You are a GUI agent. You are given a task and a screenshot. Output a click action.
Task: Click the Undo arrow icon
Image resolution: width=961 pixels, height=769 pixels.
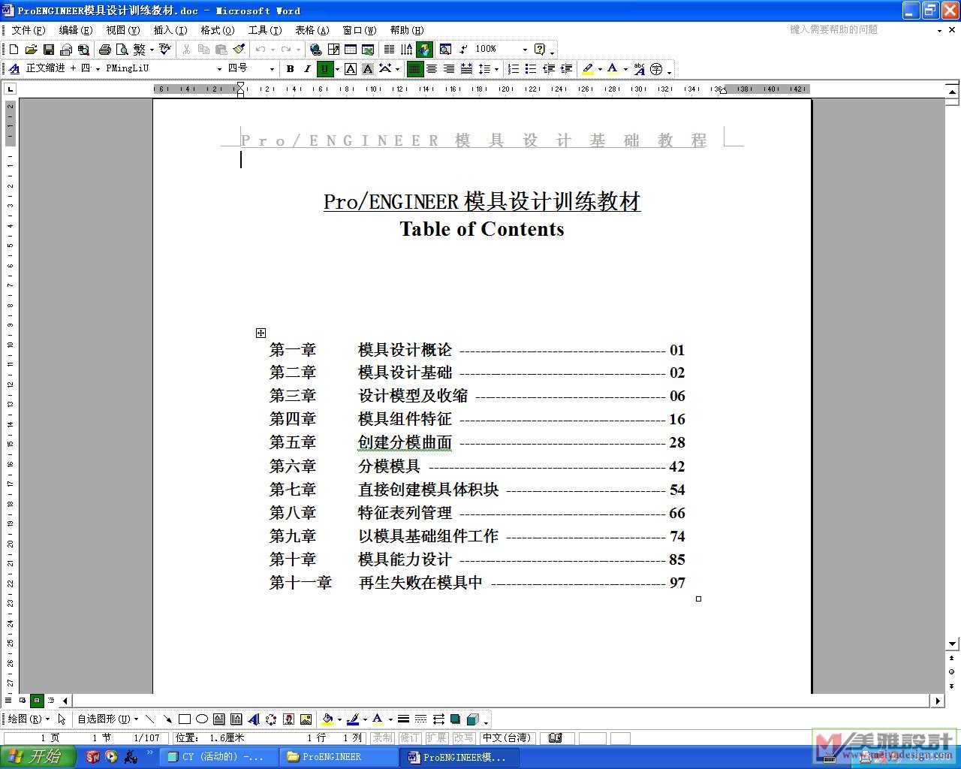pos(261,50)
